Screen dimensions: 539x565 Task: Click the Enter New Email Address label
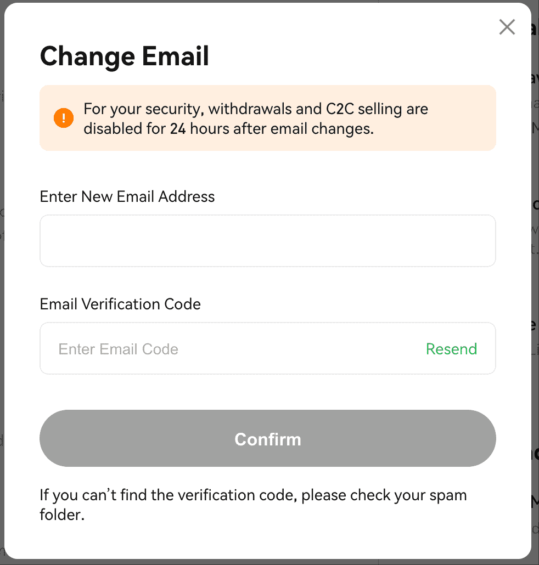point(127,196)
